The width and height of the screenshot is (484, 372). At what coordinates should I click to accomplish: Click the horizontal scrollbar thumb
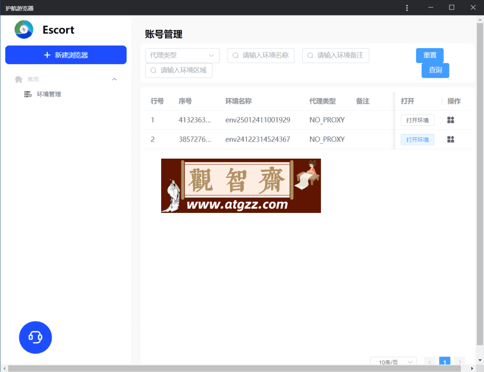click(234, 368)
